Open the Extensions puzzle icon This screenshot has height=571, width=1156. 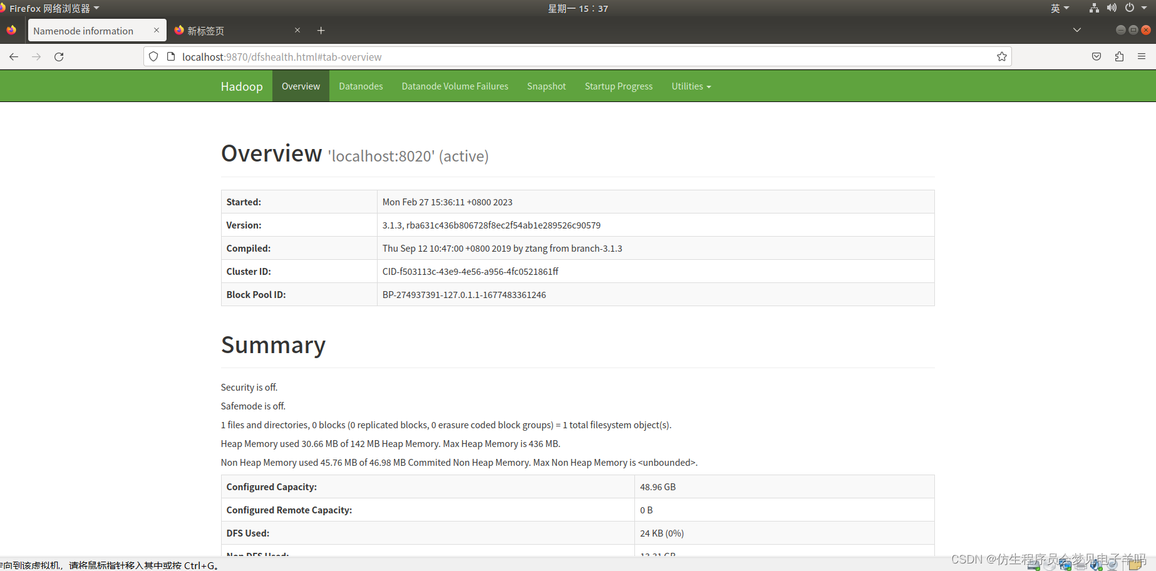point(1119,57)
